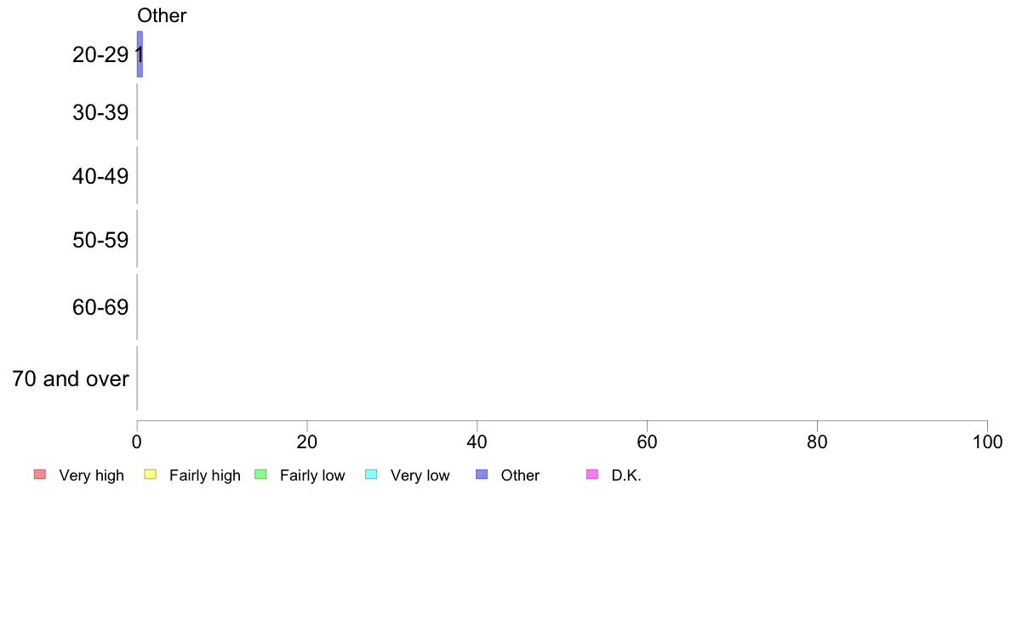1011x626 pixels.
Task: Click the Other chart title
Action: (x=162, y=15)
